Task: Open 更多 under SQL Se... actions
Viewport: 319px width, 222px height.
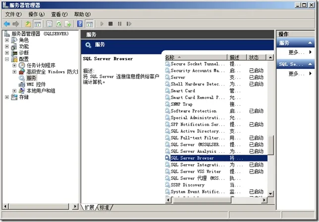Action: pyautogui.click(x=295, y=74)
